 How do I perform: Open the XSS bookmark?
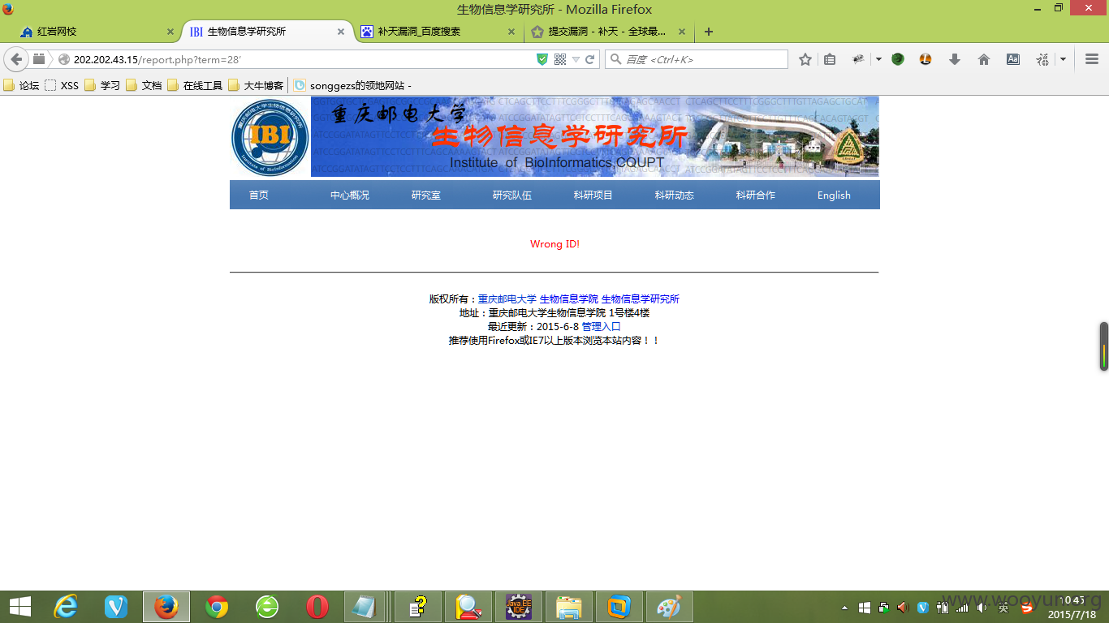pos(63,85)
